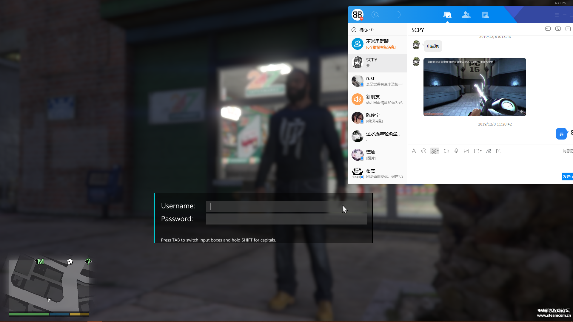This screenshot has height=322, width=573.
Task: Click the blue send button
Action: pyautogui.click(x=567, y=177)
